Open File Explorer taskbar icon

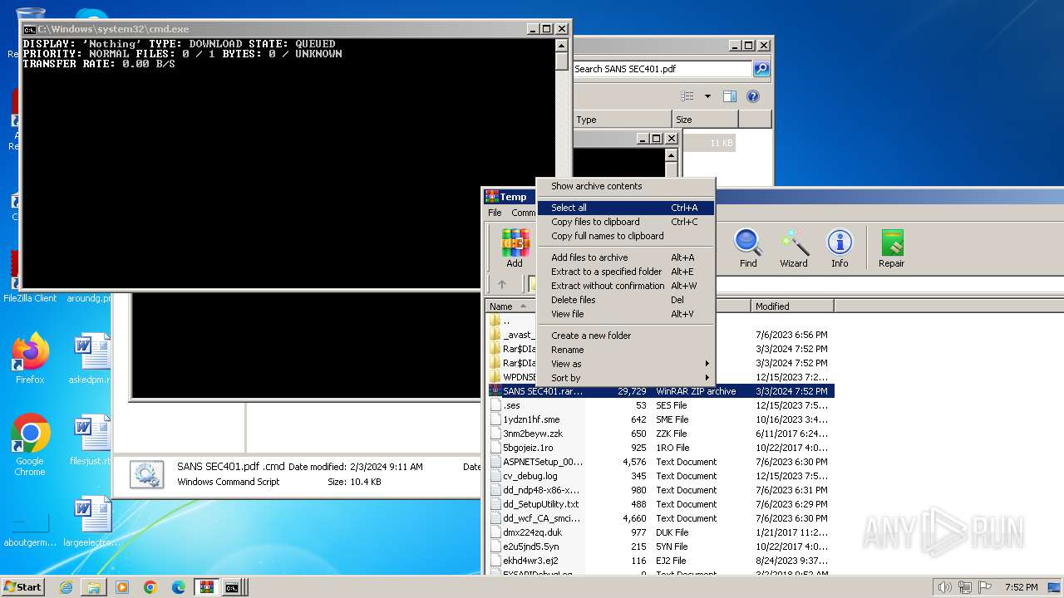coord(94,587)
